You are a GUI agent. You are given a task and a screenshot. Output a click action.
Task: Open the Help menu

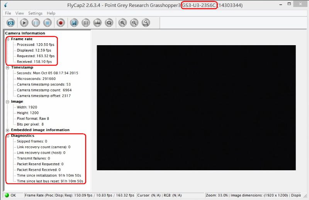[x=51, y=13]
